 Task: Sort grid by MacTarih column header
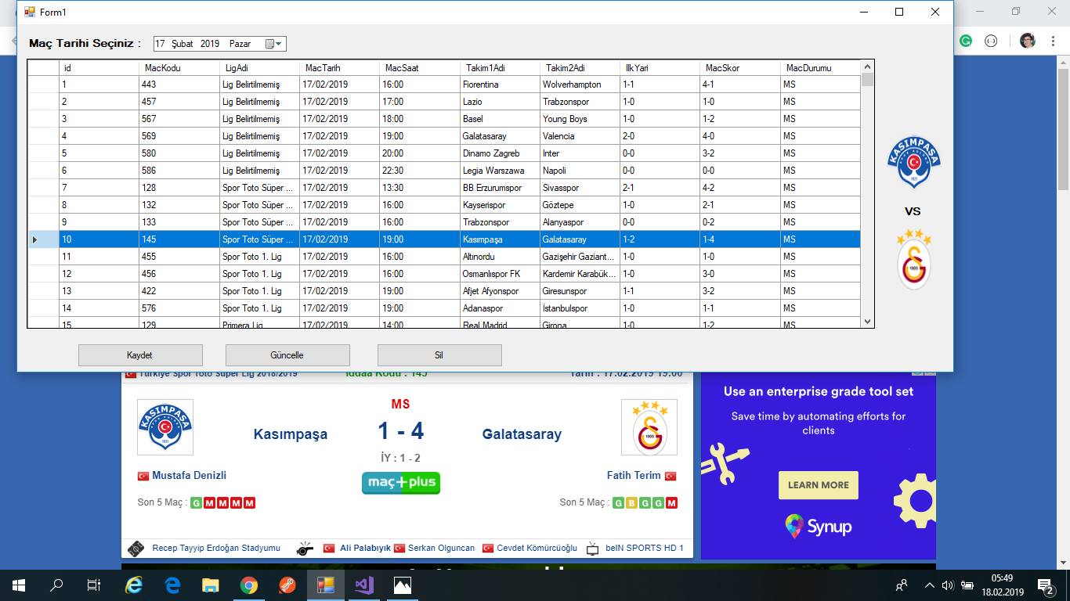(x=339, y=68)
